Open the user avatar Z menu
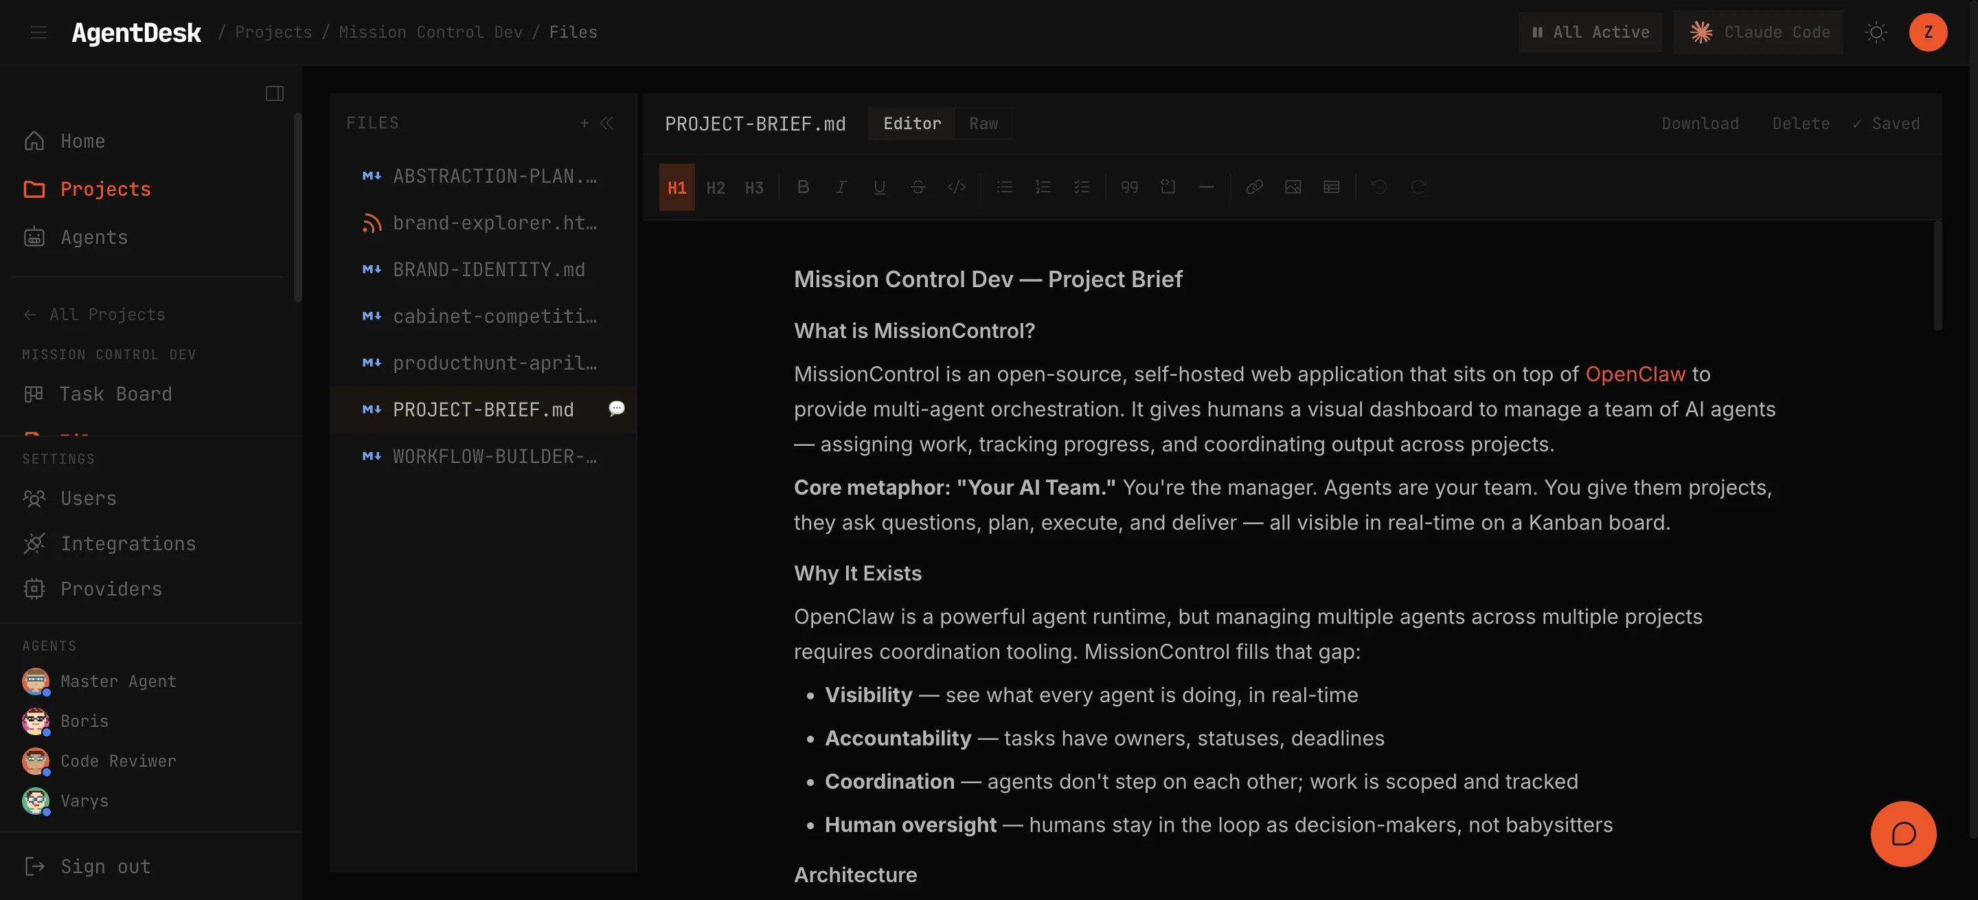 pyautogui.click(x=1927, y=32)
